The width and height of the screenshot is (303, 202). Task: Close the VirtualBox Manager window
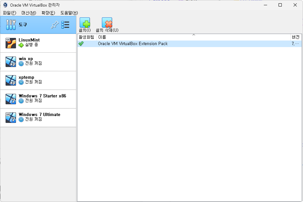pyautogui.click(x=295, y=5)
